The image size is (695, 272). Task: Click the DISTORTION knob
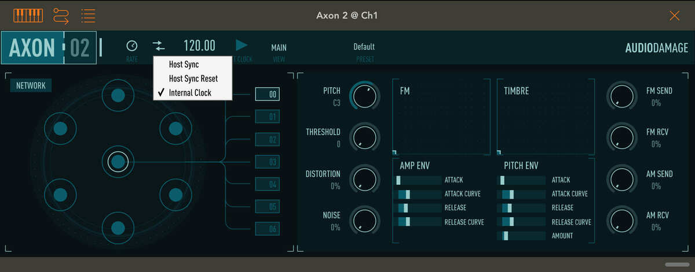365,180
